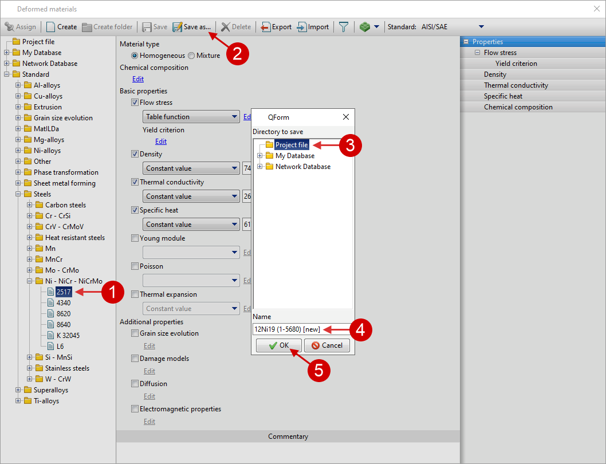
Task: Open the Table function dropdown
Action: (x=191, y=117)
